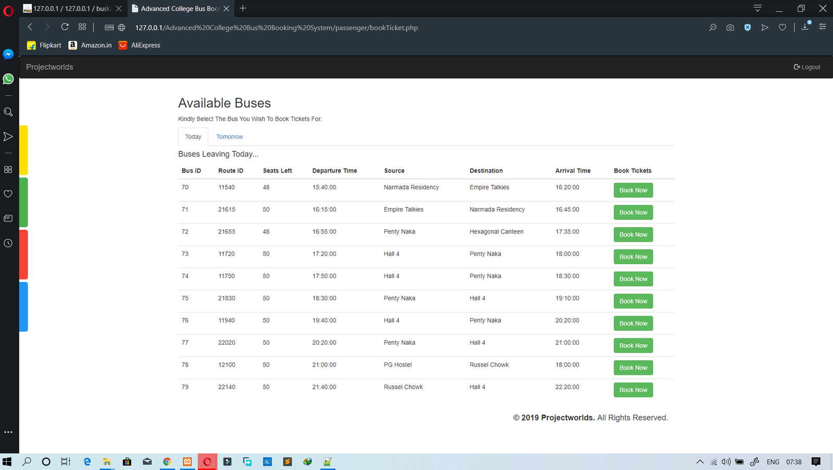This screenshot has width=833, height=470.
Task: Click the ad blocker shield icon
Action: 747,28
